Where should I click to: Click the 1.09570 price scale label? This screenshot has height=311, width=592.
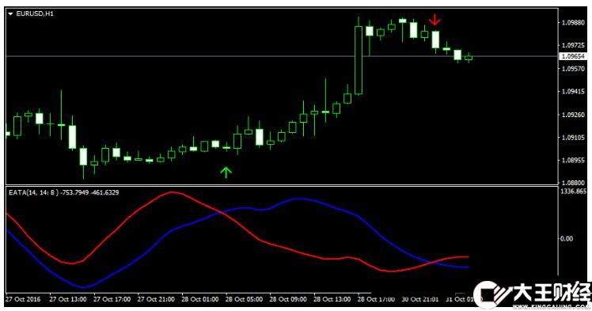(573, 69)
